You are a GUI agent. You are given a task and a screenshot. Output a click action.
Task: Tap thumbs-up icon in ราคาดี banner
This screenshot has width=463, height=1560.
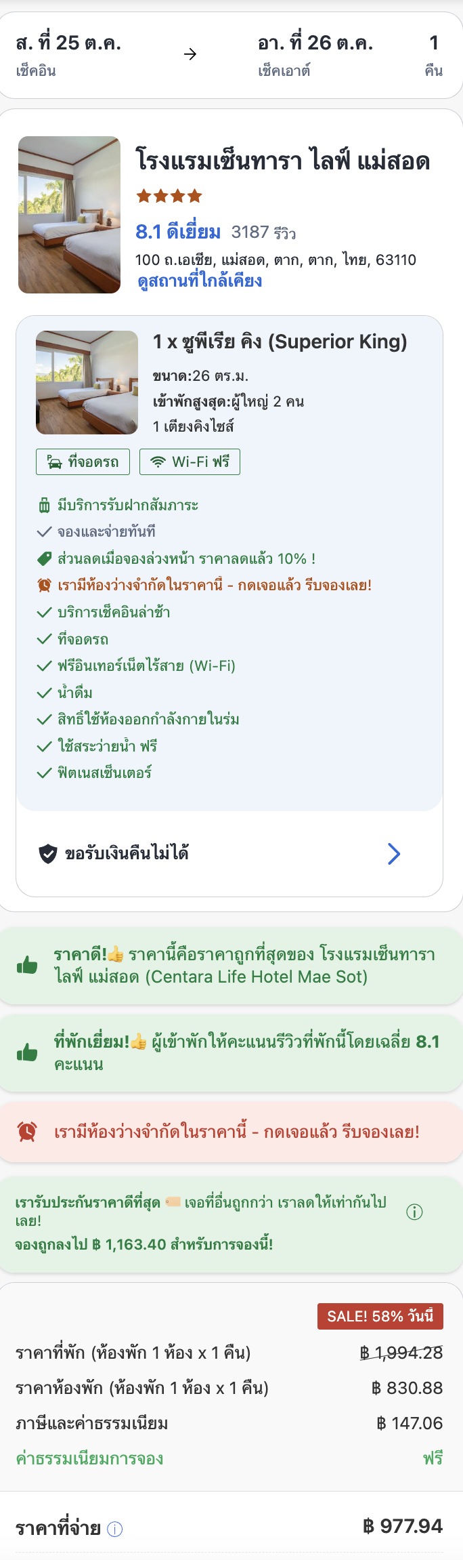click(x=27, y=965)
